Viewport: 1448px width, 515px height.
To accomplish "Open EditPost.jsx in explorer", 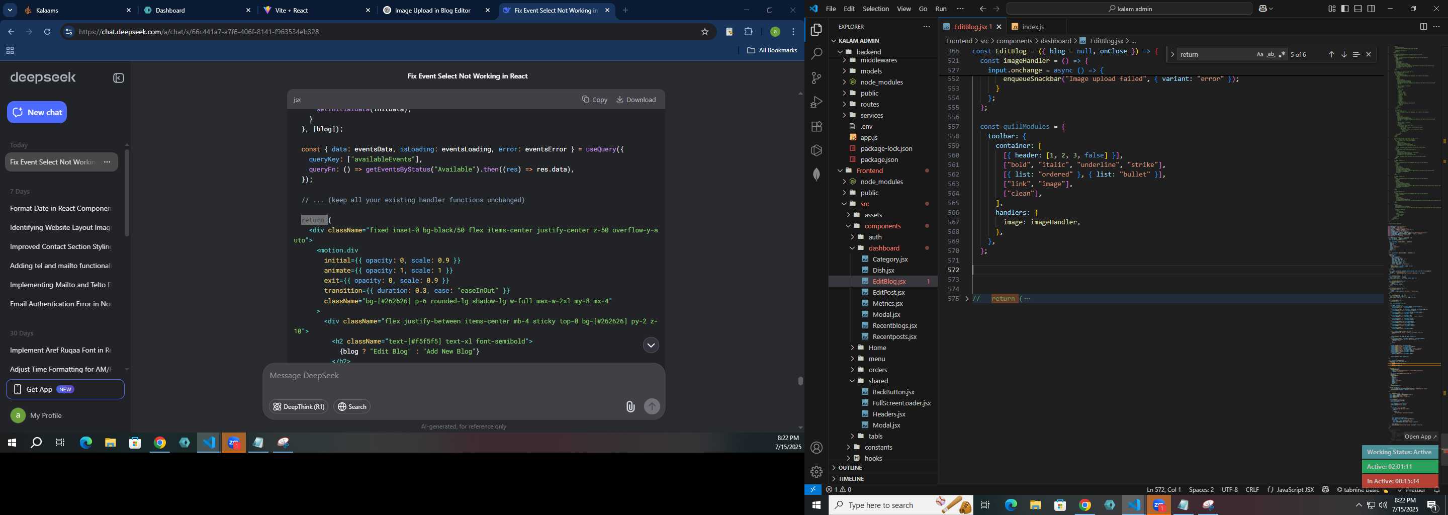I will 888,292.
